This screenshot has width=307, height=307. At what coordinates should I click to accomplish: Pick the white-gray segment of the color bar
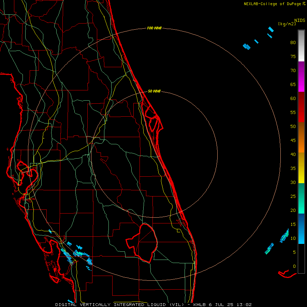(x=301, y=46)
